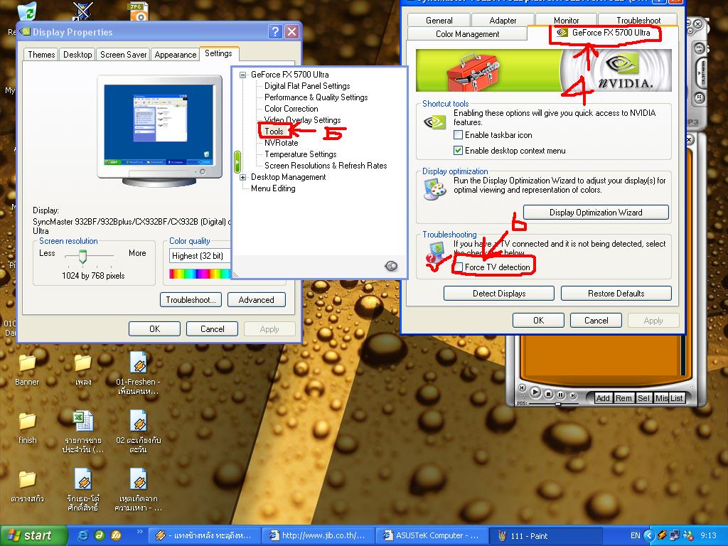Click the Add button in playlist player

(x=603, y=398)
